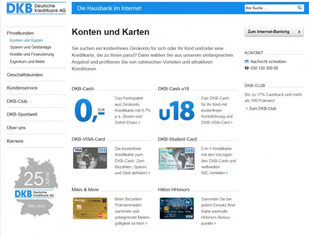309x237 pixels.
Task: Click the Konten und Karten page title
Action: (111, 32)
